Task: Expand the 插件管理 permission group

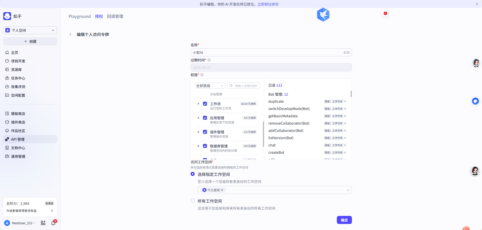Action: tap(198, 132)
